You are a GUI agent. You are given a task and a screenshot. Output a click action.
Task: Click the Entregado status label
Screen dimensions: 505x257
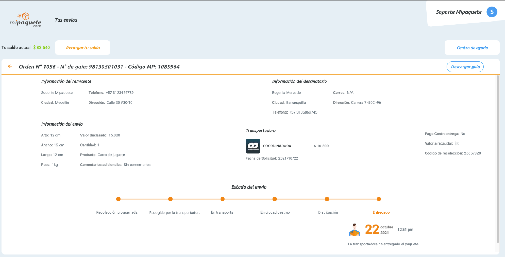pos(381,213)
